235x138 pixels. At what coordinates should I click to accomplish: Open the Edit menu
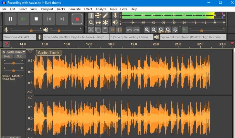[x=12, y=9]
